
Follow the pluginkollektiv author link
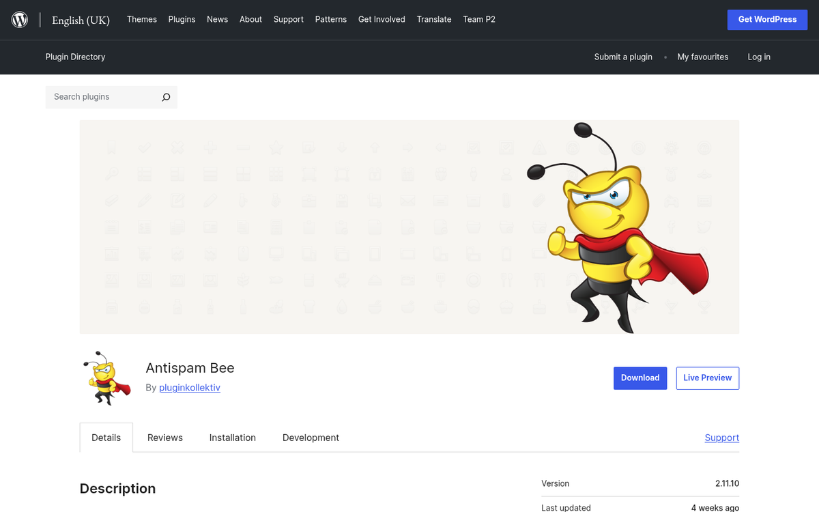pyautogui.click(x=189, y=388)
